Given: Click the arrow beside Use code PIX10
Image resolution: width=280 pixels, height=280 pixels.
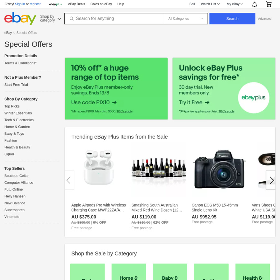Looking at the screenshot, I should (x=114, y=102).
